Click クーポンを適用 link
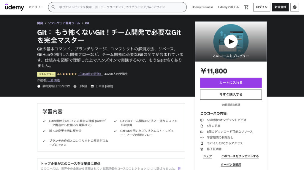 231,165
